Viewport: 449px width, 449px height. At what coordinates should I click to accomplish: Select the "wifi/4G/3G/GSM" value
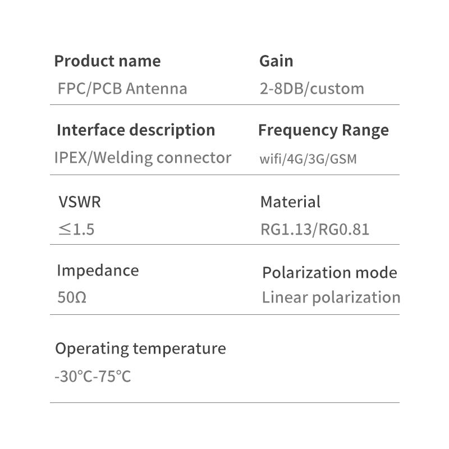point(308,159)
